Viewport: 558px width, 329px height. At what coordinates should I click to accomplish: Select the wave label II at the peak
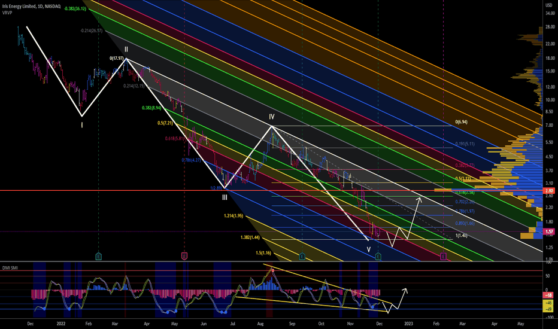[126, 50]
